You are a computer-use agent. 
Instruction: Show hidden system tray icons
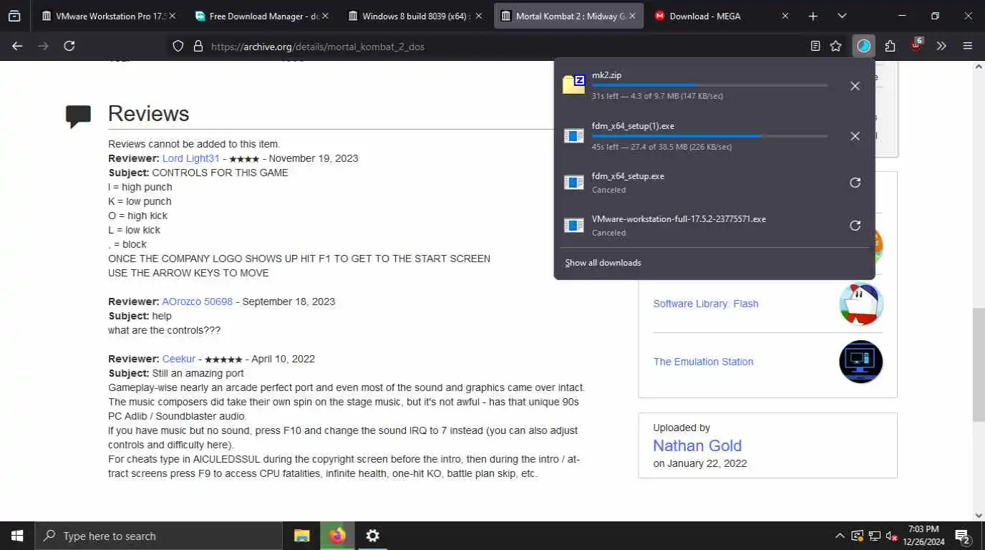(840, 536)
